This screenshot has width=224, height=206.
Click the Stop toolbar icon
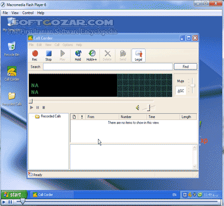(48, 55)
